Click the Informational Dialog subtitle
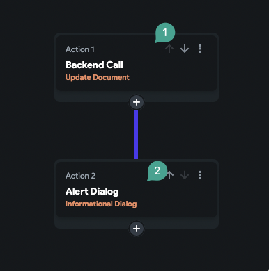The height and width of the screenshot is (271, 269). (x=101, y=204)
